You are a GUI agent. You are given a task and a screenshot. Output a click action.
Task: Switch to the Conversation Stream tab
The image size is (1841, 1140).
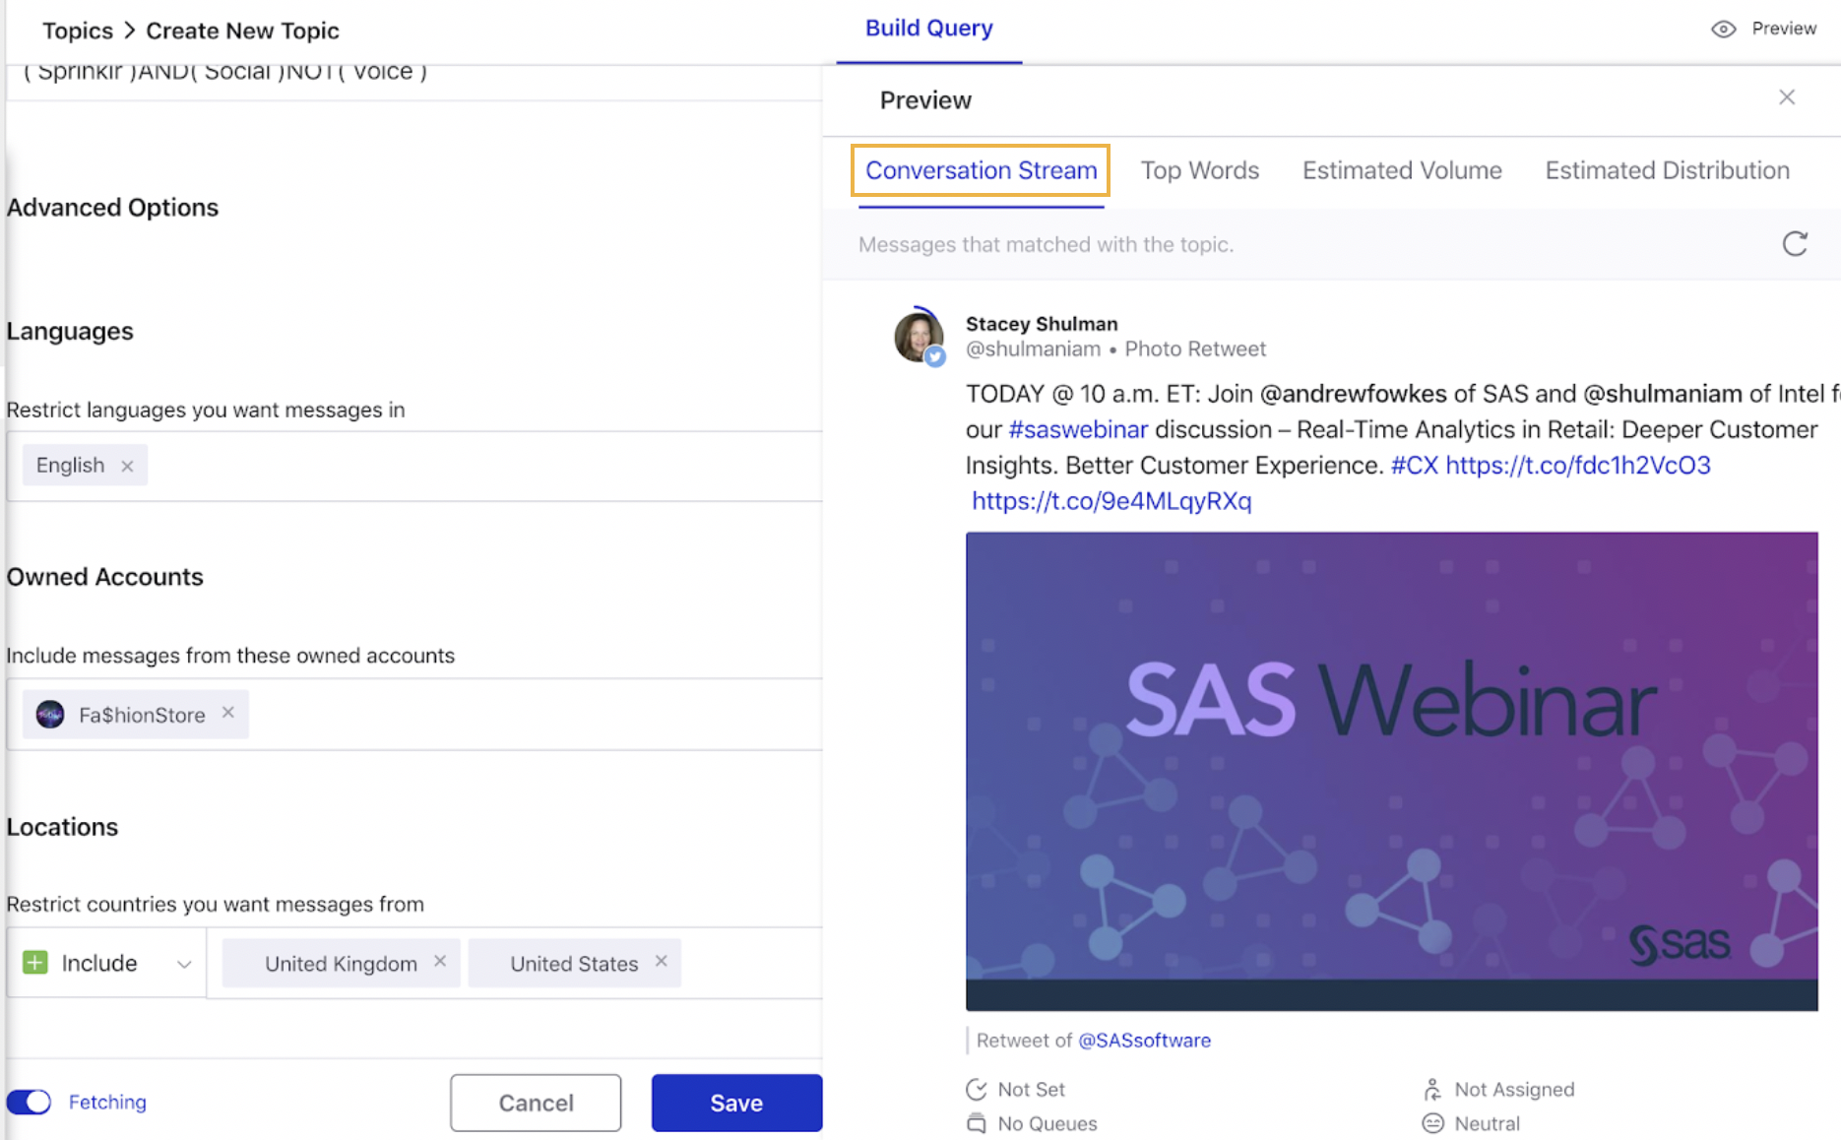(981, 170)
